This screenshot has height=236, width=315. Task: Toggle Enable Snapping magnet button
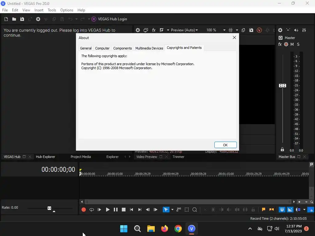tap(282, 210)
